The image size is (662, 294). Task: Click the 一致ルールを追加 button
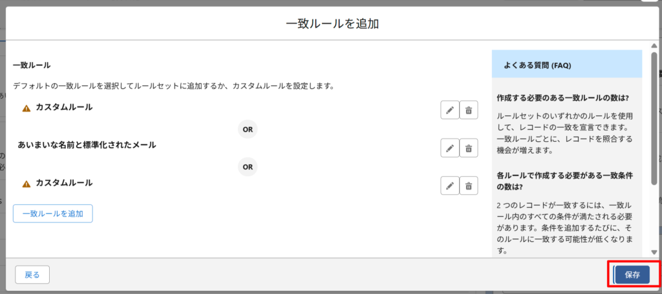pos(53,213)
